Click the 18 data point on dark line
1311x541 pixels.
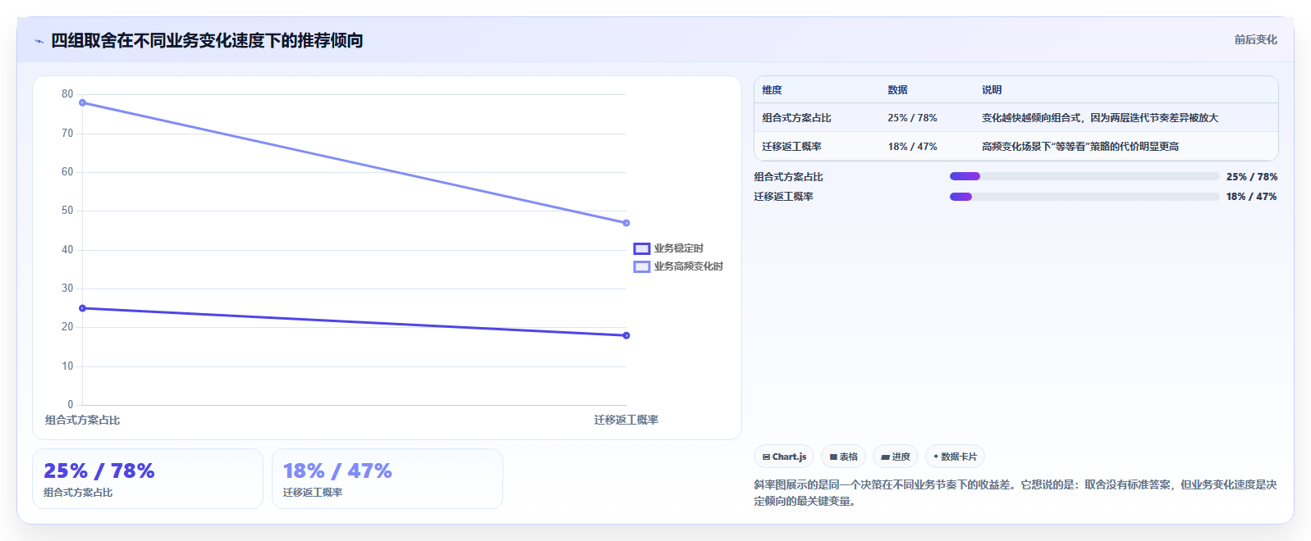pos(626,335)
